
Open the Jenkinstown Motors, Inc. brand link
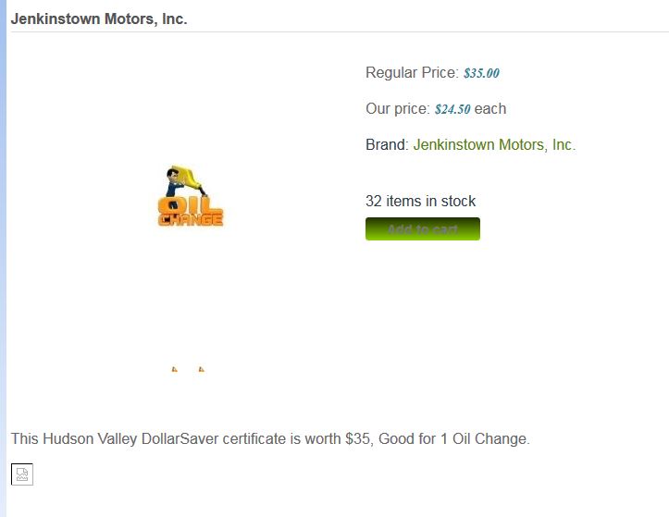tap(494, 145)
